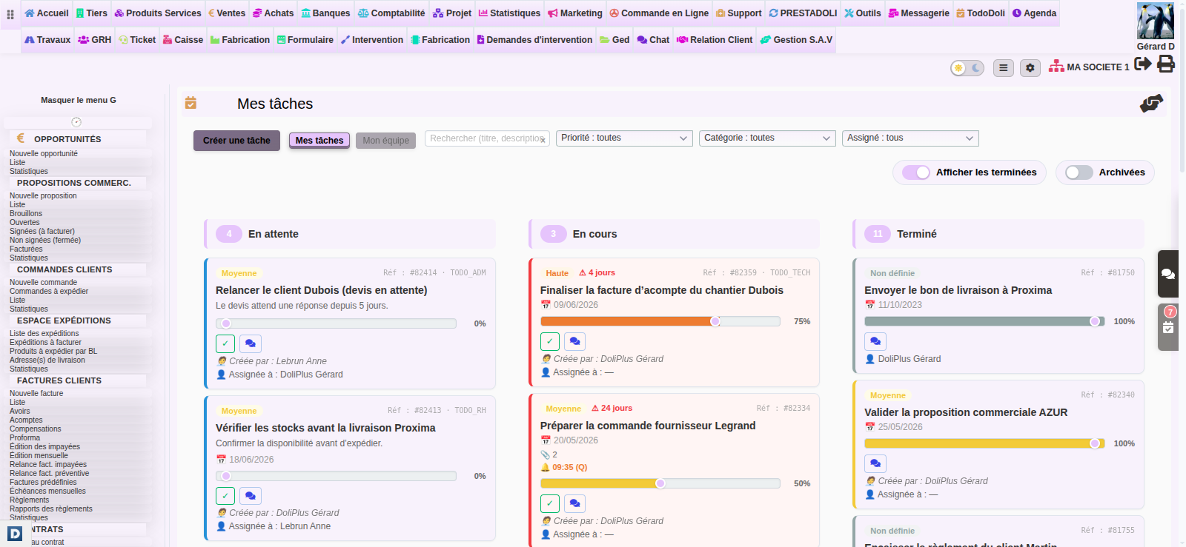
Task: Open comments on Vérifier les stocks task
Action: point(251,496)
